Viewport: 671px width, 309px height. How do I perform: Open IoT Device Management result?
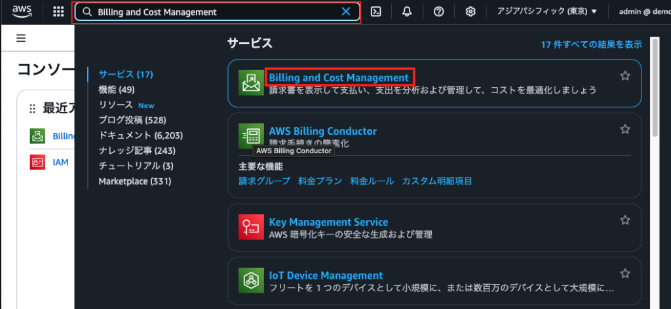click(x=326, y=275)
